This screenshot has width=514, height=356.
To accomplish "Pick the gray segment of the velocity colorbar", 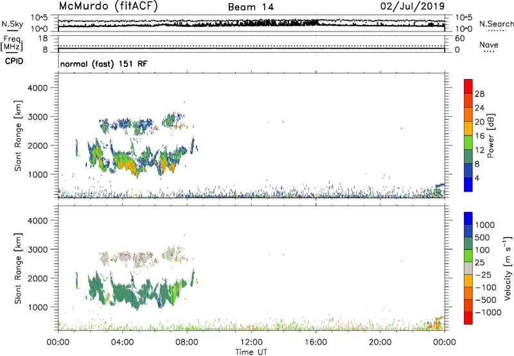I will pyautogui.click(x=468, y=269).
